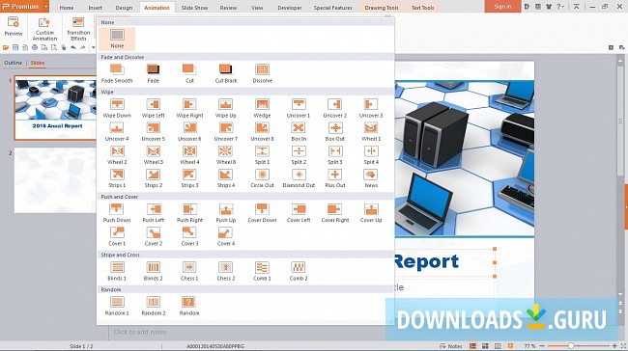Switch to Slide Sorter view
The image size is (628, 351).
coord(485,346)
